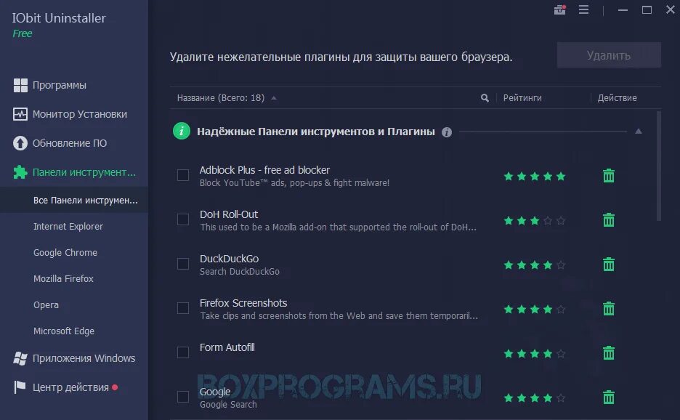Select Microsoft Edge plugin filter
The height and width of the screenshot is (420, 680).
tap(64, 331)
